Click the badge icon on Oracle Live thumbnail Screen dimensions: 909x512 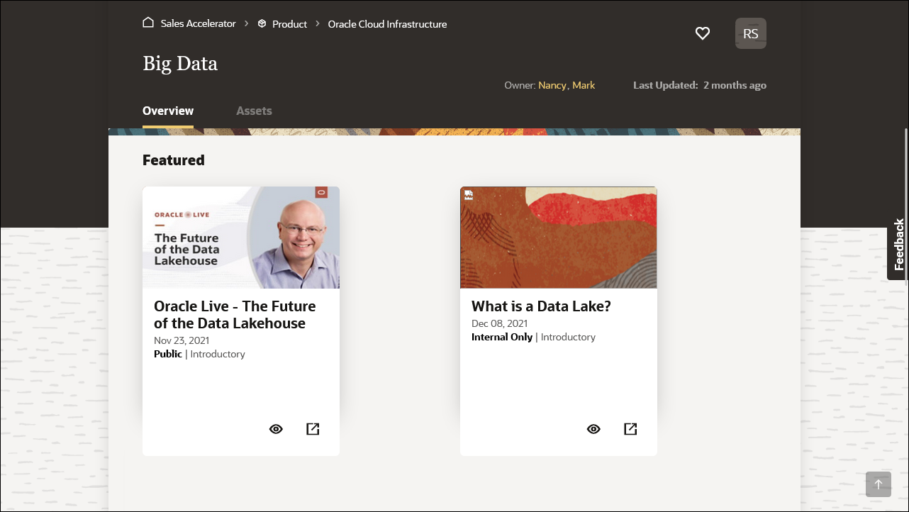pyautogui.click(x=320, y=192)
